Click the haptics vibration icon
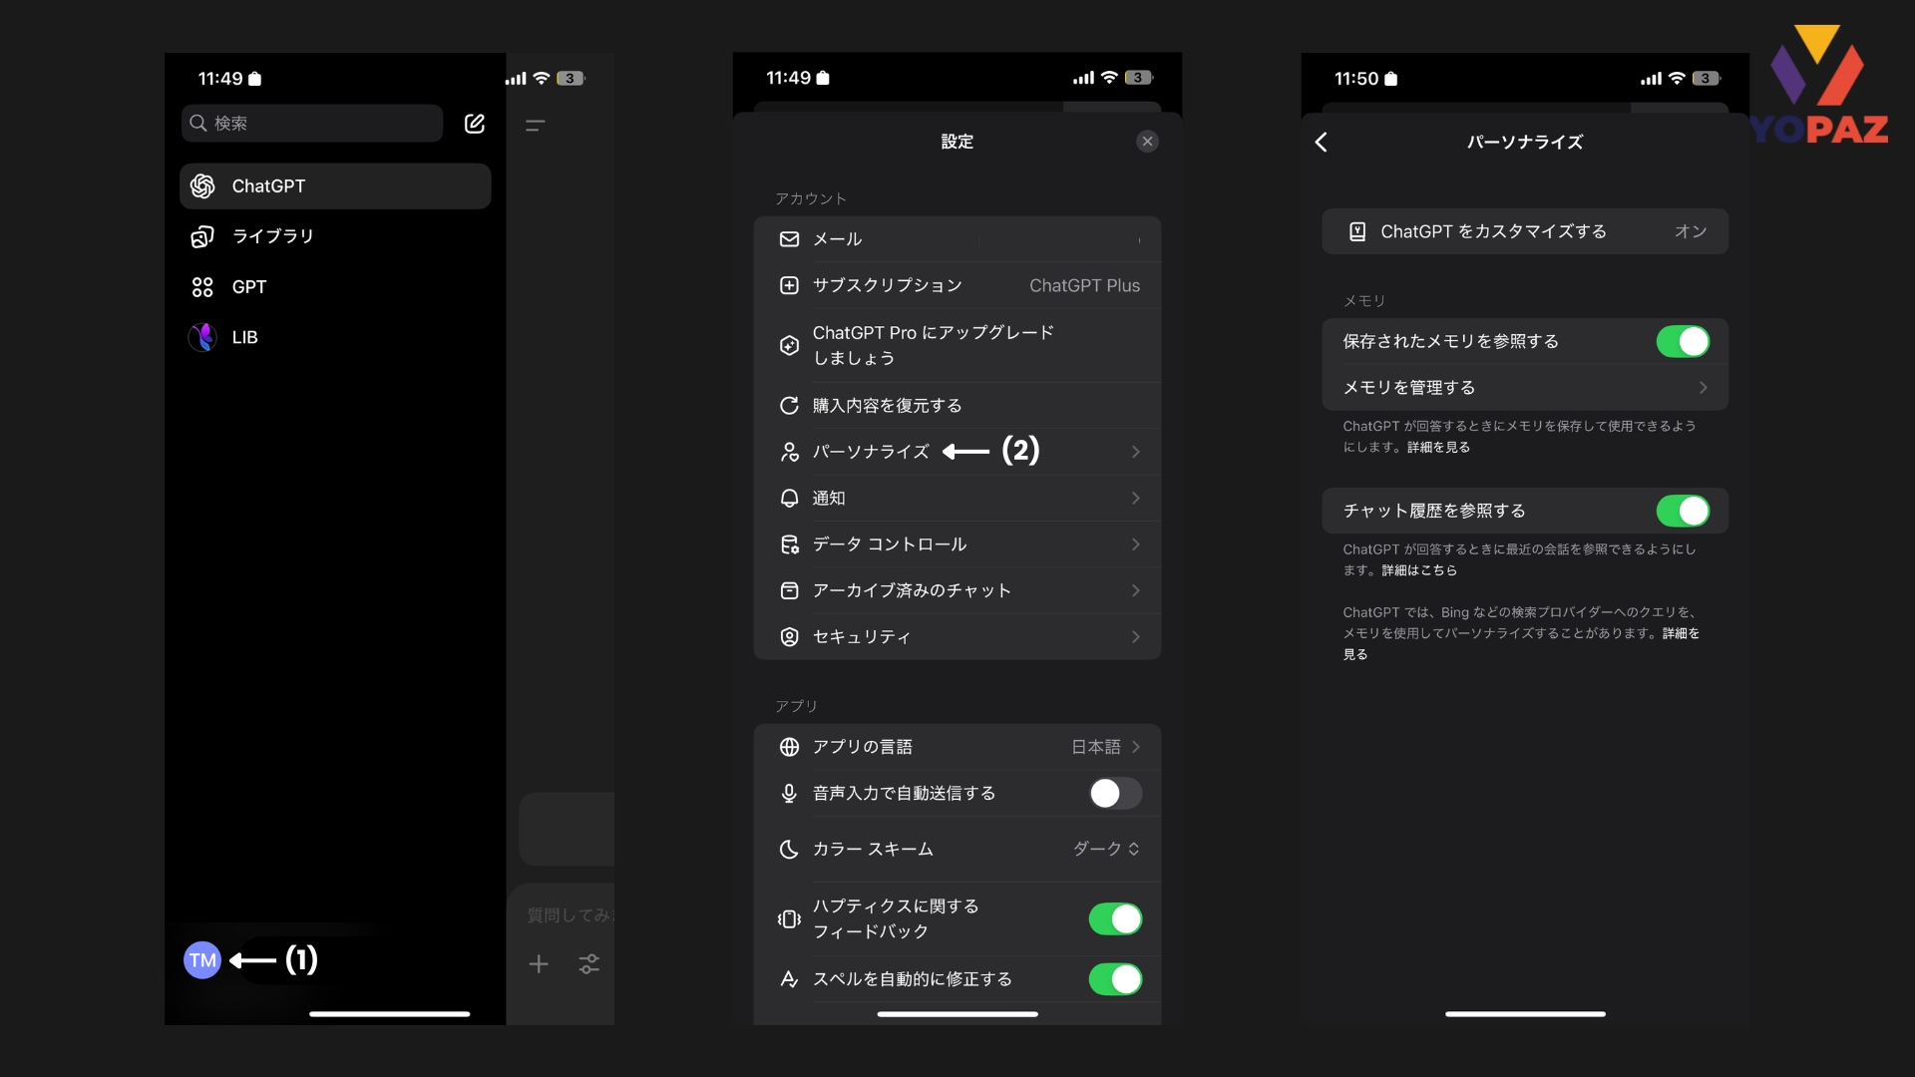Viewport: 1915px width, 1077px height. (x=789, y=918)
